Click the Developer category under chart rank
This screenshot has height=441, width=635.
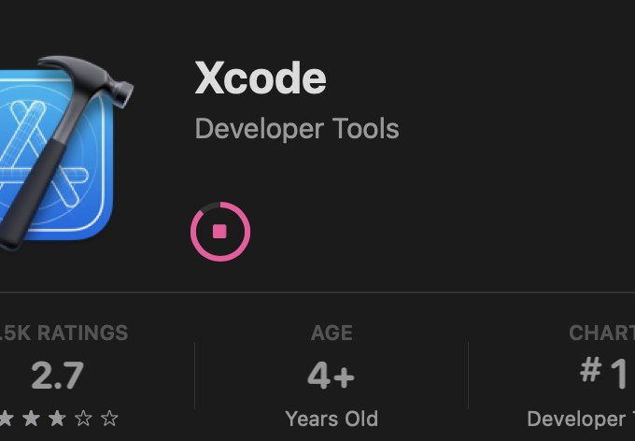coord(579,418)
